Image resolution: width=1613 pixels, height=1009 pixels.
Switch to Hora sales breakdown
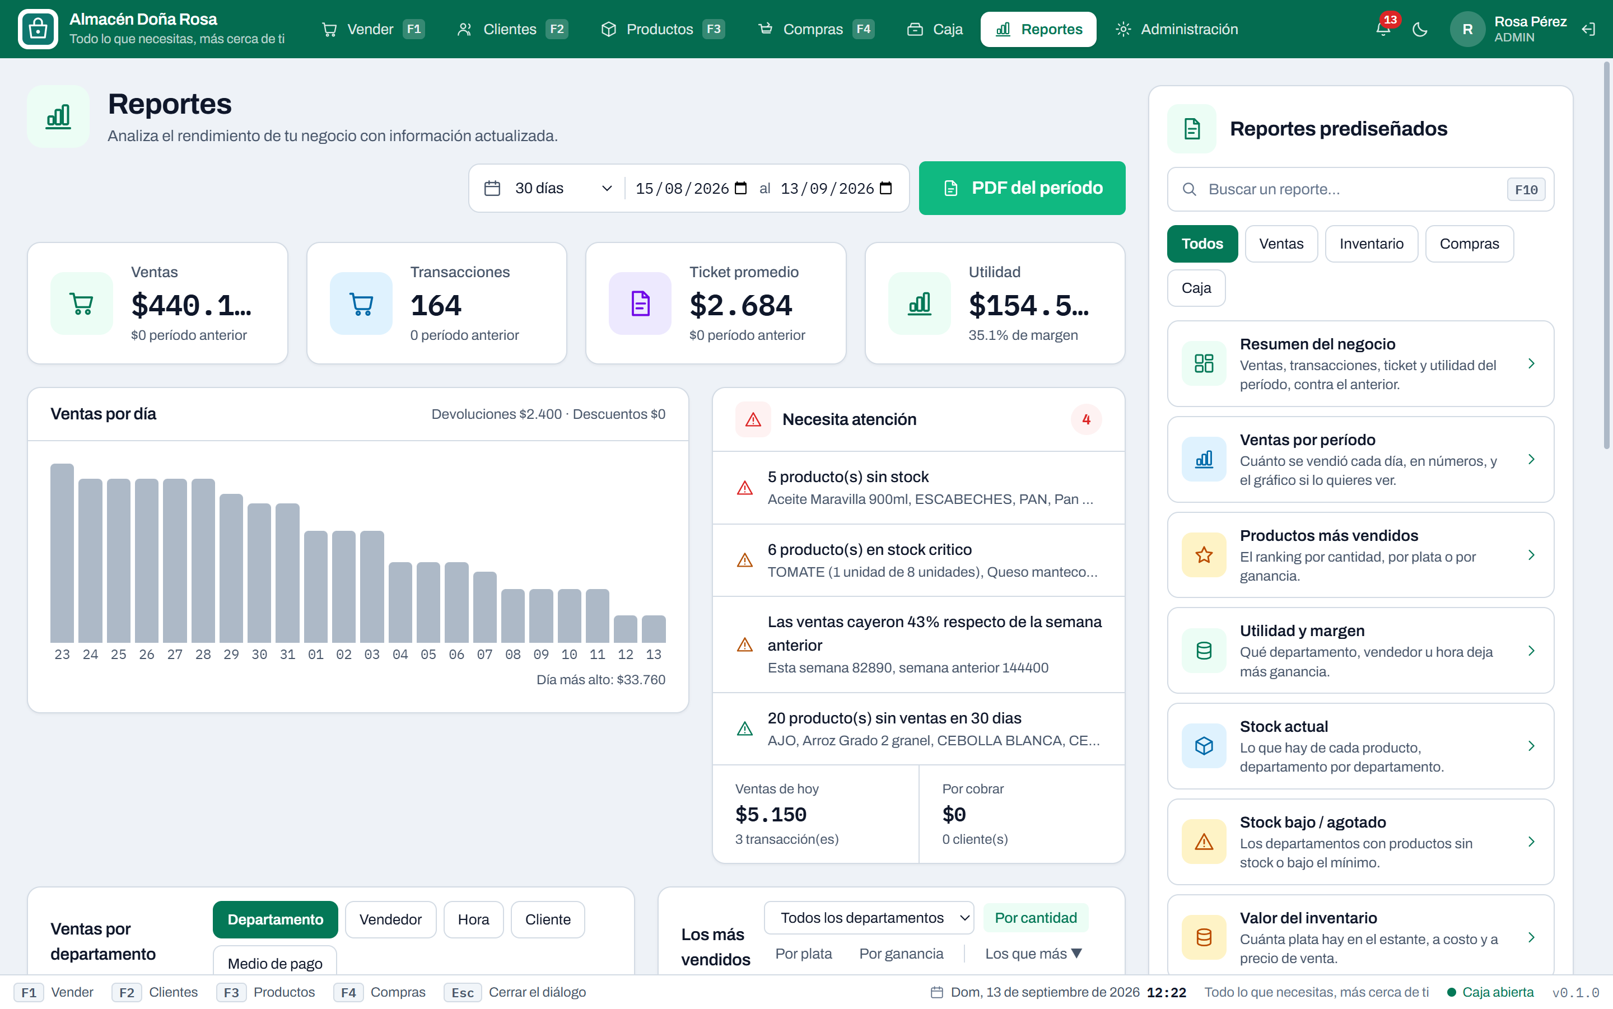click(x=473, y=919)
